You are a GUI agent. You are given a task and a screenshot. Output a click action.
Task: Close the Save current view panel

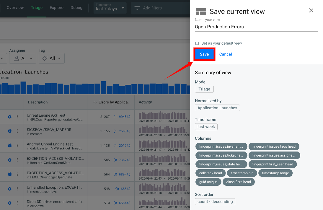311,11
